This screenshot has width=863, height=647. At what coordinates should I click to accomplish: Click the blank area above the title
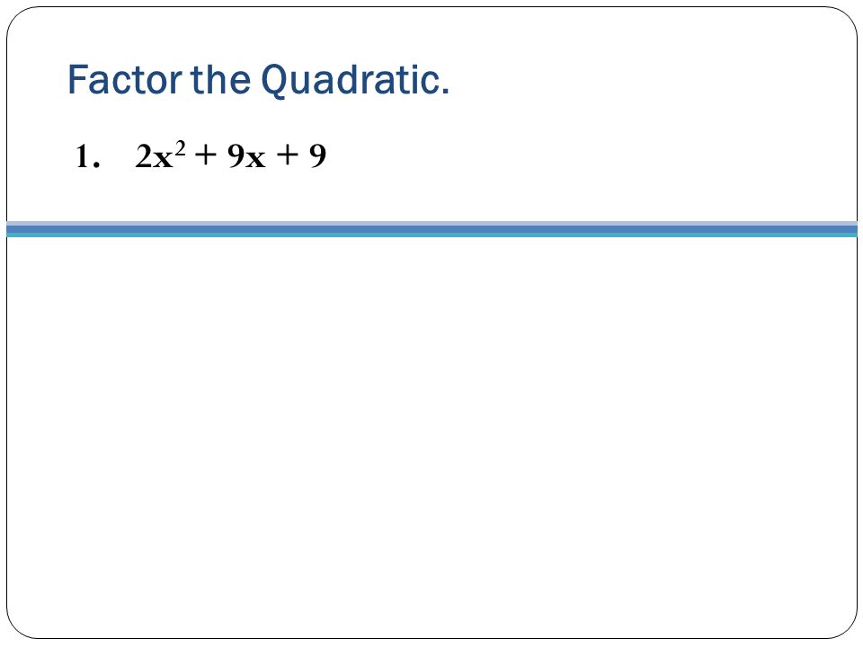431,33
